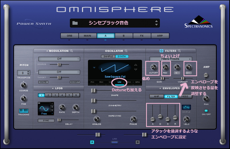Click the Coarse pitch knob
The width and height of the screenshot is (230, 149).
24,85
